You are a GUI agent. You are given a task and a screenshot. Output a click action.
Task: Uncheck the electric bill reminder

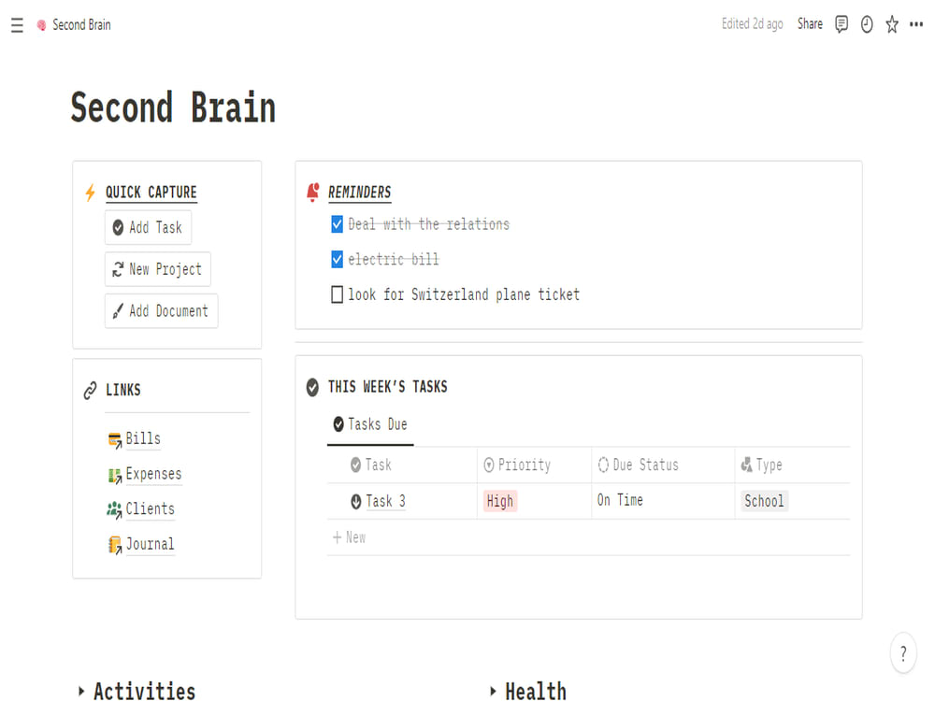coord(337,259)
